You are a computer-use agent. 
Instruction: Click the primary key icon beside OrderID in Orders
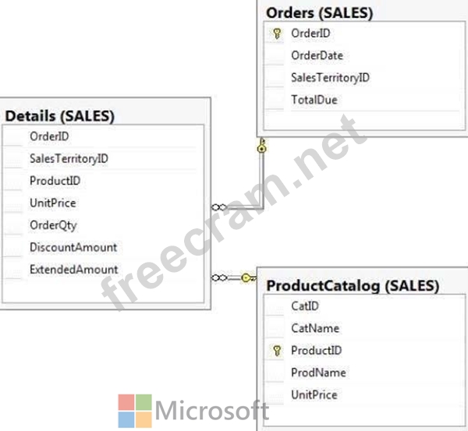pos(277,34)
